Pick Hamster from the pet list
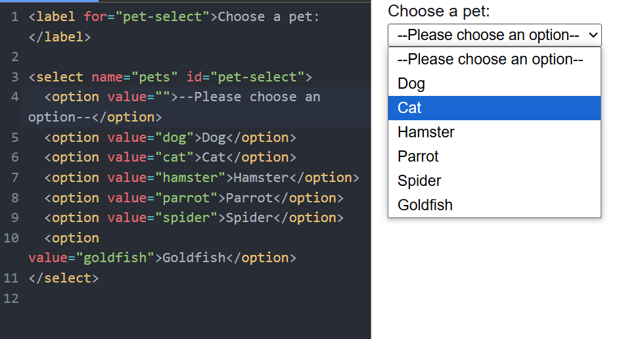The image size is (619, 339). pyautogui.click(x=426, y=132)
